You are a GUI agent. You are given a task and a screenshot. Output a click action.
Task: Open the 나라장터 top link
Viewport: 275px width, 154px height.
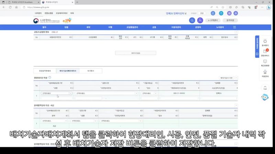point(38,13)
